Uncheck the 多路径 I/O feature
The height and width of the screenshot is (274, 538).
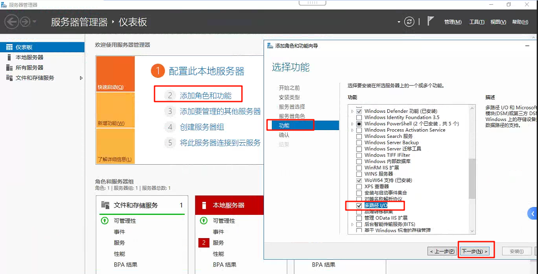[359, 206]
